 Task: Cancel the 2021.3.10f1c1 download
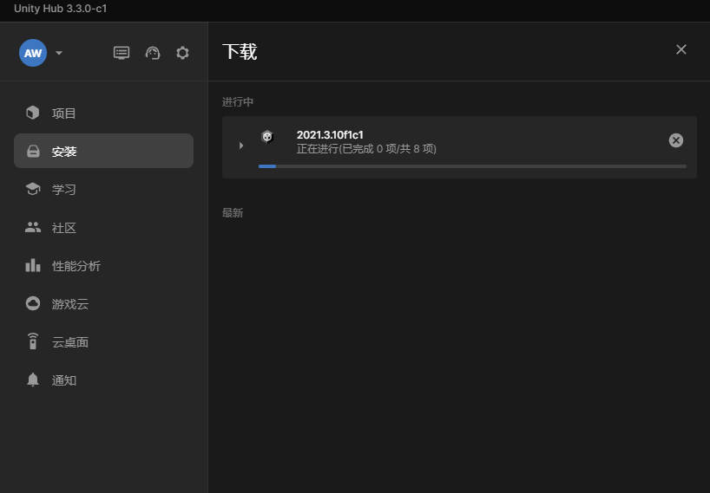[x=676, y=140]
